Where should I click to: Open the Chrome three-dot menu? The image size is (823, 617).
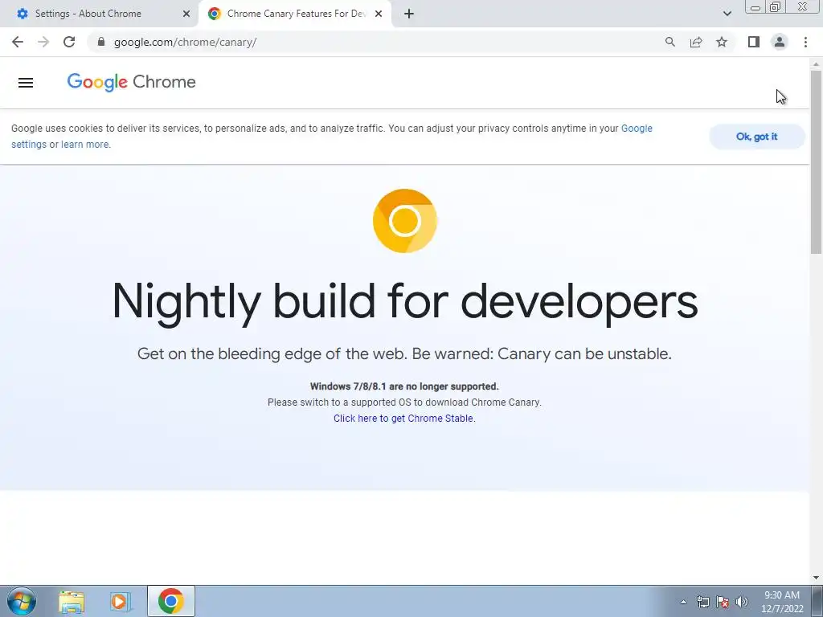click(805, 42)
